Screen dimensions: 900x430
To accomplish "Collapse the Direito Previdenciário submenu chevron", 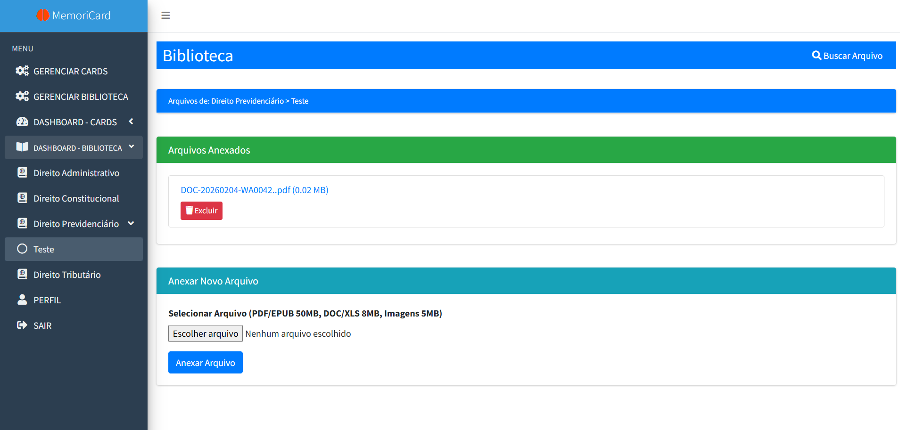I will 131,224.
